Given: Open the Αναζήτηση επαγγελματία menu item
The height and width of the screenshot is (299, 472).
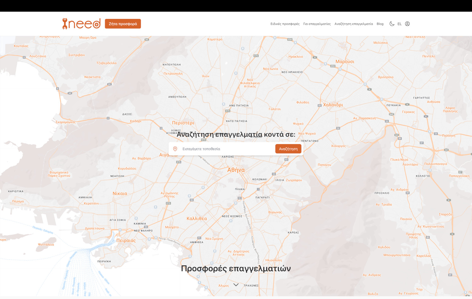Looking at the screenshot, I should coord(354,24).
